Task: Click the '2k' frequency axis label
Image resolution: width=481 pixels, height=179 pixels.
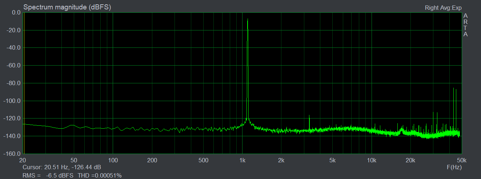Action: pyautogui.click(x=281, y=160)
